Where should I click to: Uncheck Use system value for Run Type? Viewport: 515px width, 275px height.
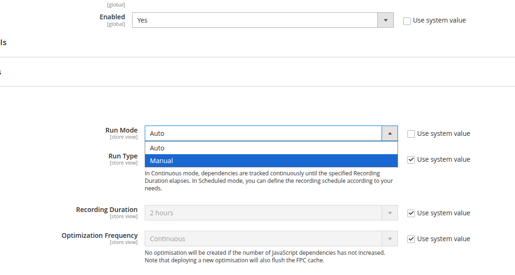click(x=411, y=160)
